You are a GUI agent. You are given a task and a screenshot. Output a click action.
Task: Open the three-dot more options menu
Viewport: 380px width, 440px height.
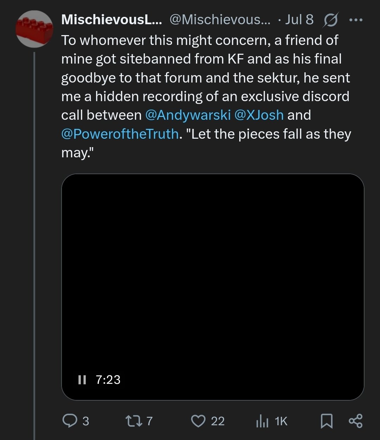(356, 20)
